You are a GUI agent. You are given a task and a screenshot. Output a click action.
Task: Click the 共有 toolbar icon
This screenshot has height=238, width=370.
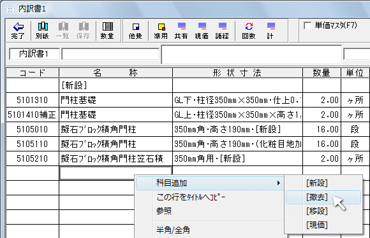[182, 25]
